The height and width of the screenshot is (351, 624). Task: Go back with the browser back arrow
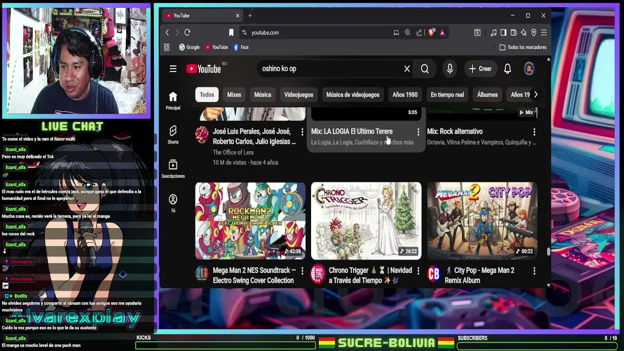167,33
